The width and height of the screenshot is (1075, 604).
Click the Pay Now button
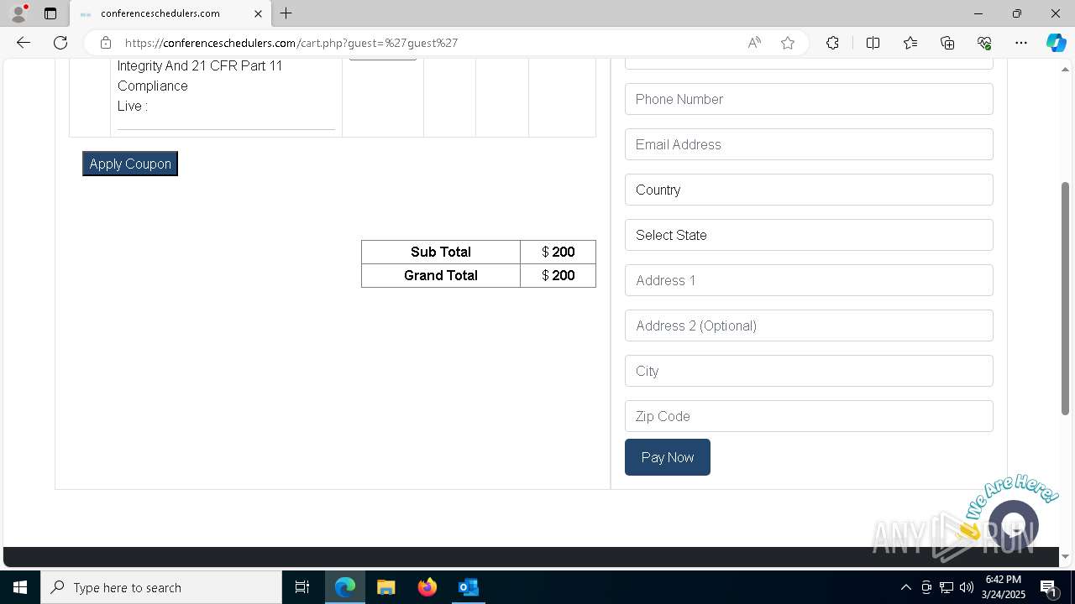click(x=668, y=457)
